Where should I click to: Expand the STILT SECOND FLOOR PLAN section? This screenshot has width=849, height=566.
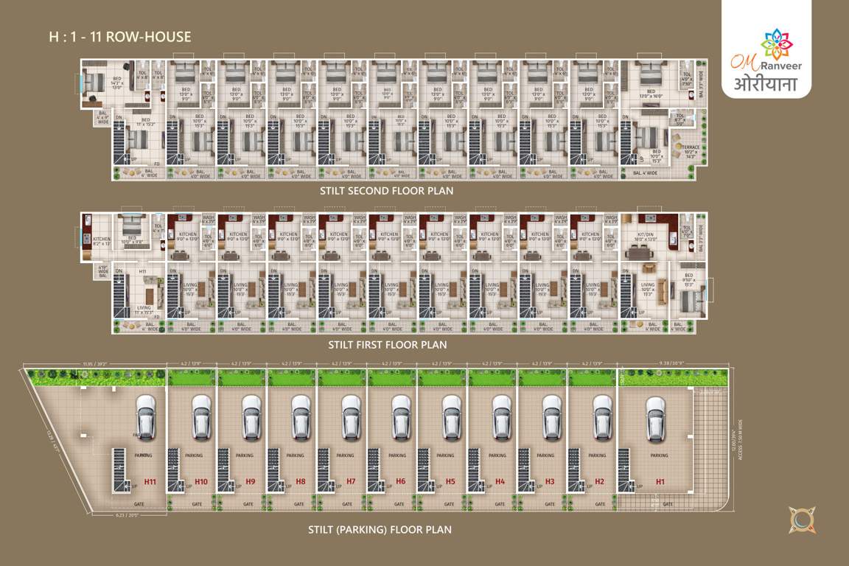tap(386, 189)
